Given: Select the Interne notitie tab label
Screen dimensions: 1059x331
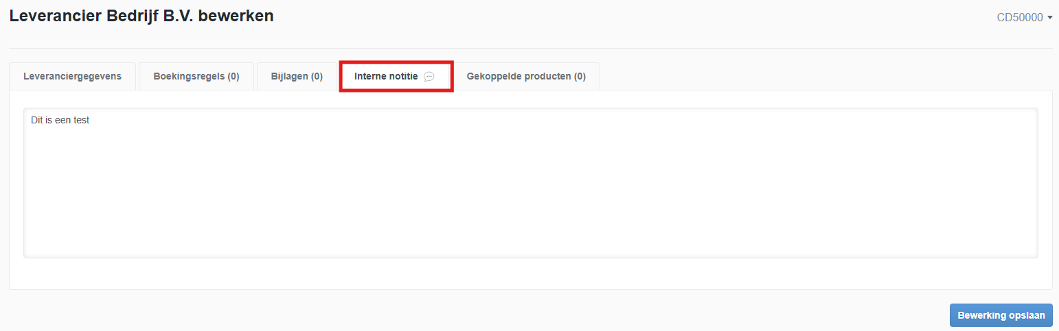Looking at the screenshot, I should 386,76.
